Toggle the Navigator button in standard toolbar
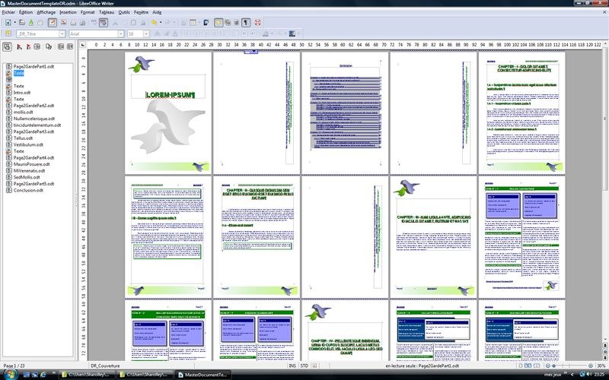Image resolution: width=609 pixels, height=380 pixels. point(217,23)
